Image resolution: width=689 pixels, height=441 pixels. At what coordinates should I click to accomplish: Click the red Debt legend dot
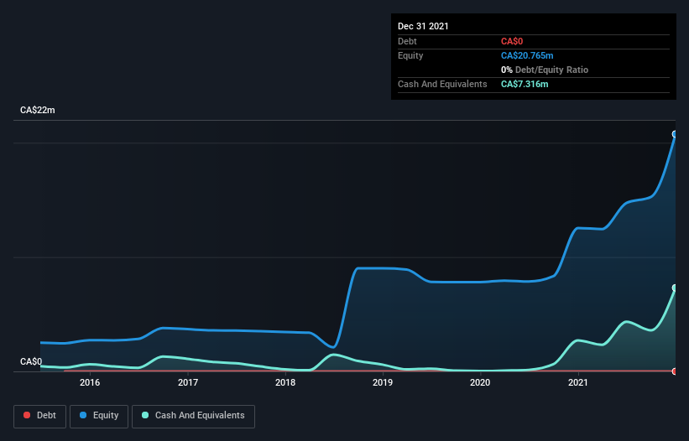(x=27, y=415)
